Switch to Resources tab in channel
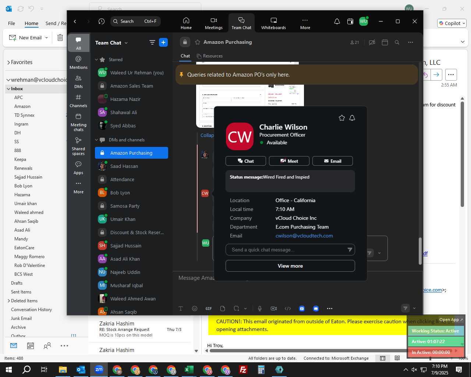The width and height of the screenshot is (471, 377). click(210, 56)
